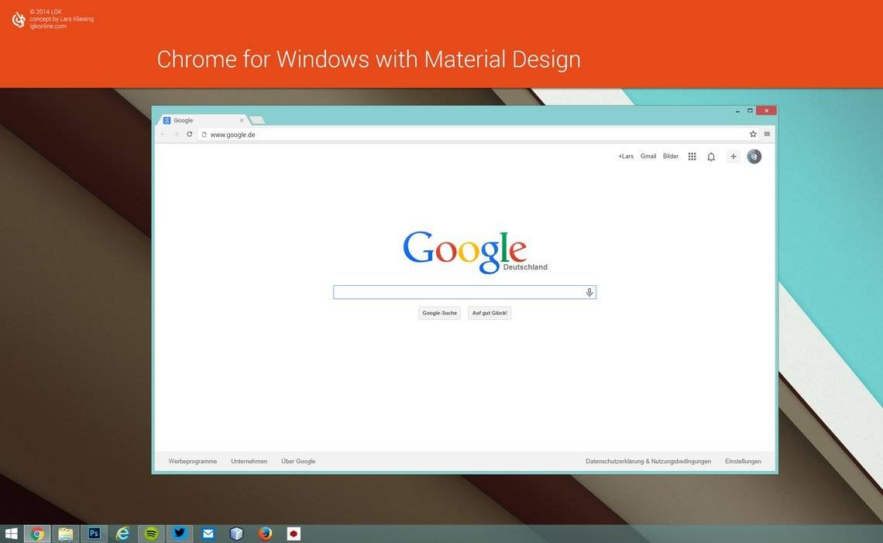Open the Chrome hamburger menu
The width and height of the screenshot is (883, 543).
click(767, 134)
